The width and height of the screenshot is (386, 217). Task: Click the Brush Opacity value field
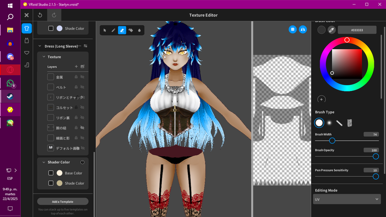(x=371, y=150)
